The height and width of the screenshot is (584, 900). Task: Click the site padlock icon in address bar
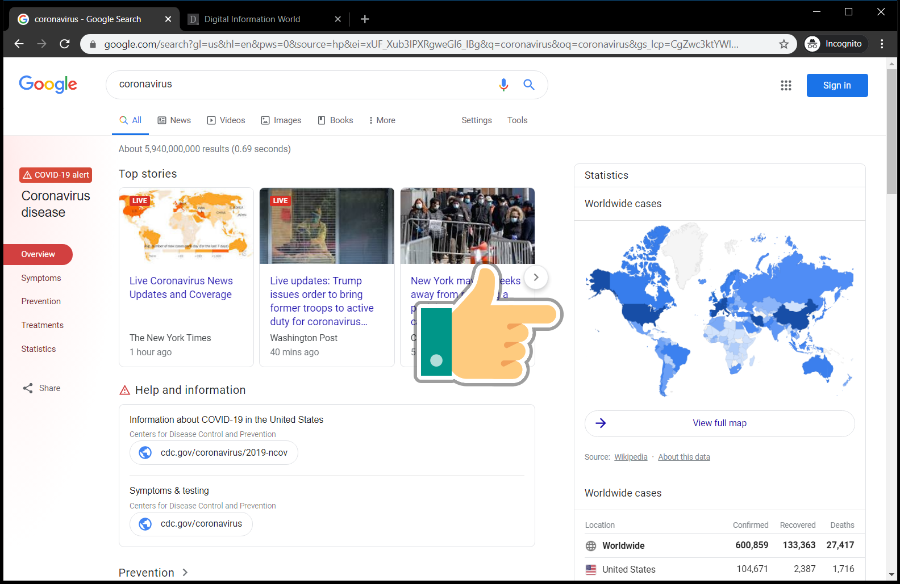click(x=93, y=44)
